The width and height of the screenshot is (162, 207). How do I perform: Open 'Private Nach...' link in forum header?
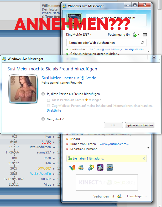[51, 13]
